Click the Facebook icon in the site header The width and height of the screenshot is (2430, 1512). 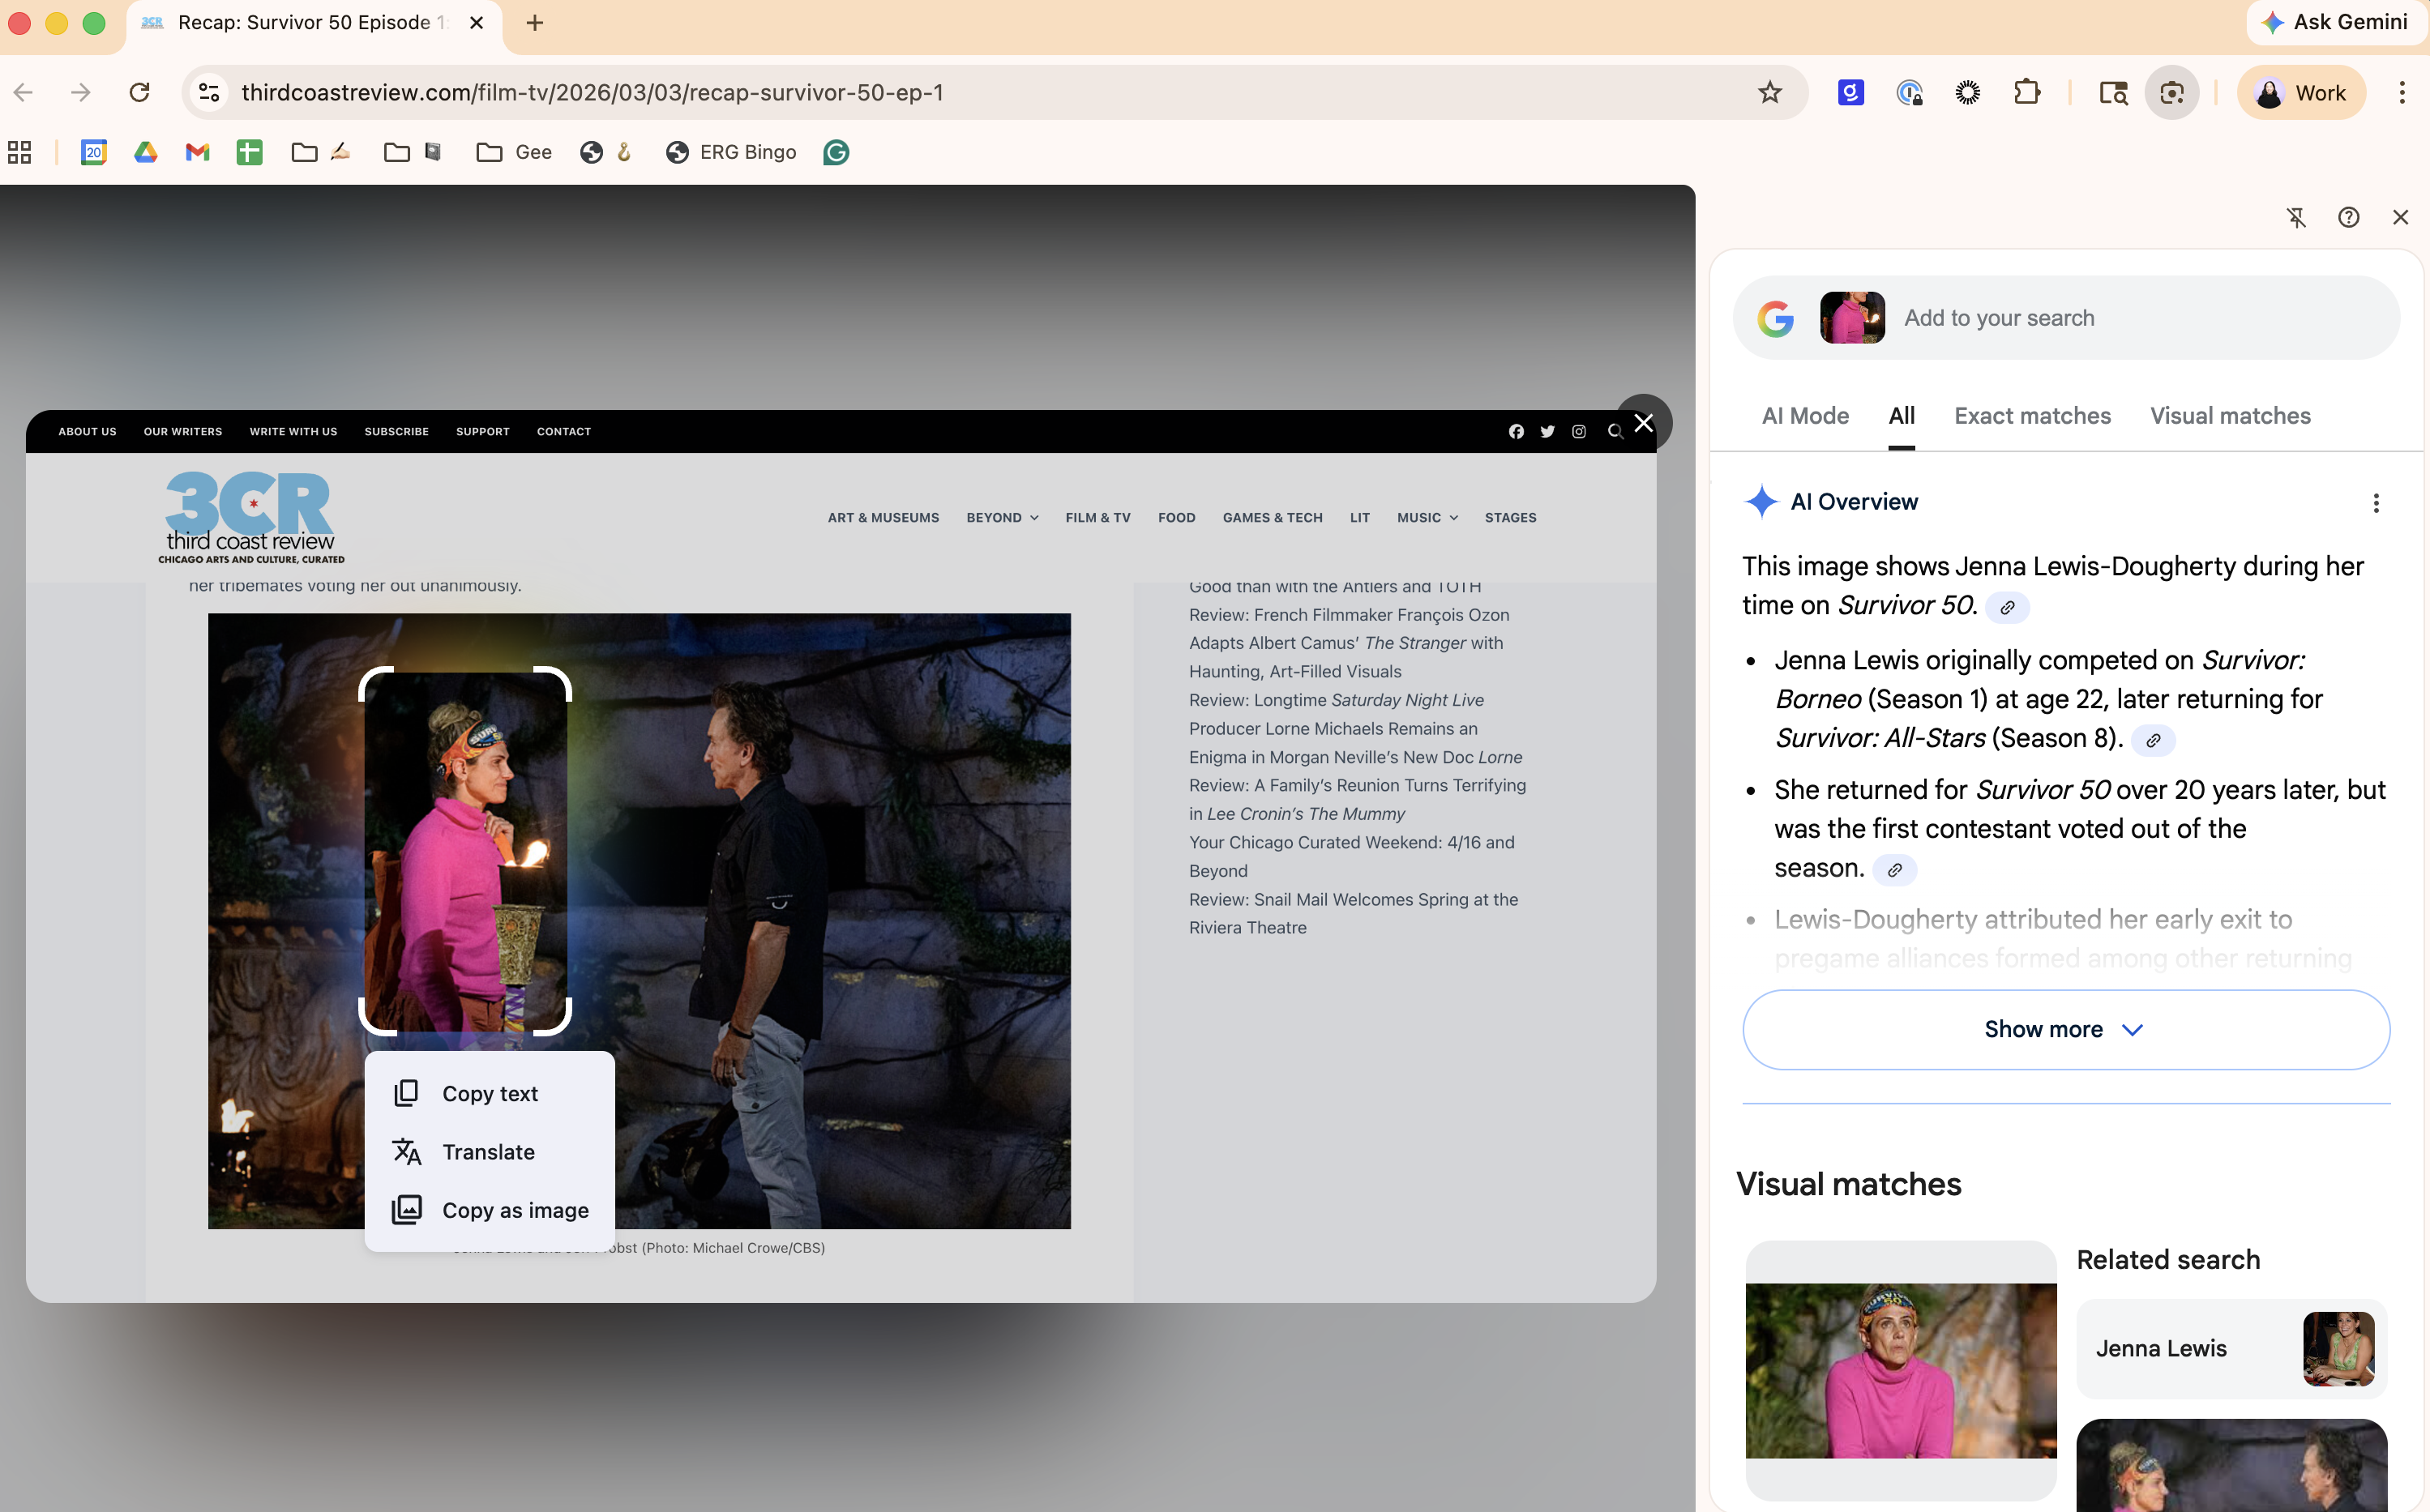[1516, 431]
